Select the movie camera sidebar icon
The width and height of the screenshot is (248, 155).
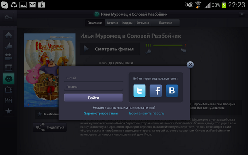9,57
